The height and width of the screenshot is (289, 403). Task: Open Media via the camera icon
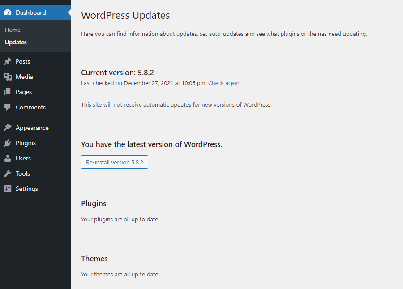[8, 77]
